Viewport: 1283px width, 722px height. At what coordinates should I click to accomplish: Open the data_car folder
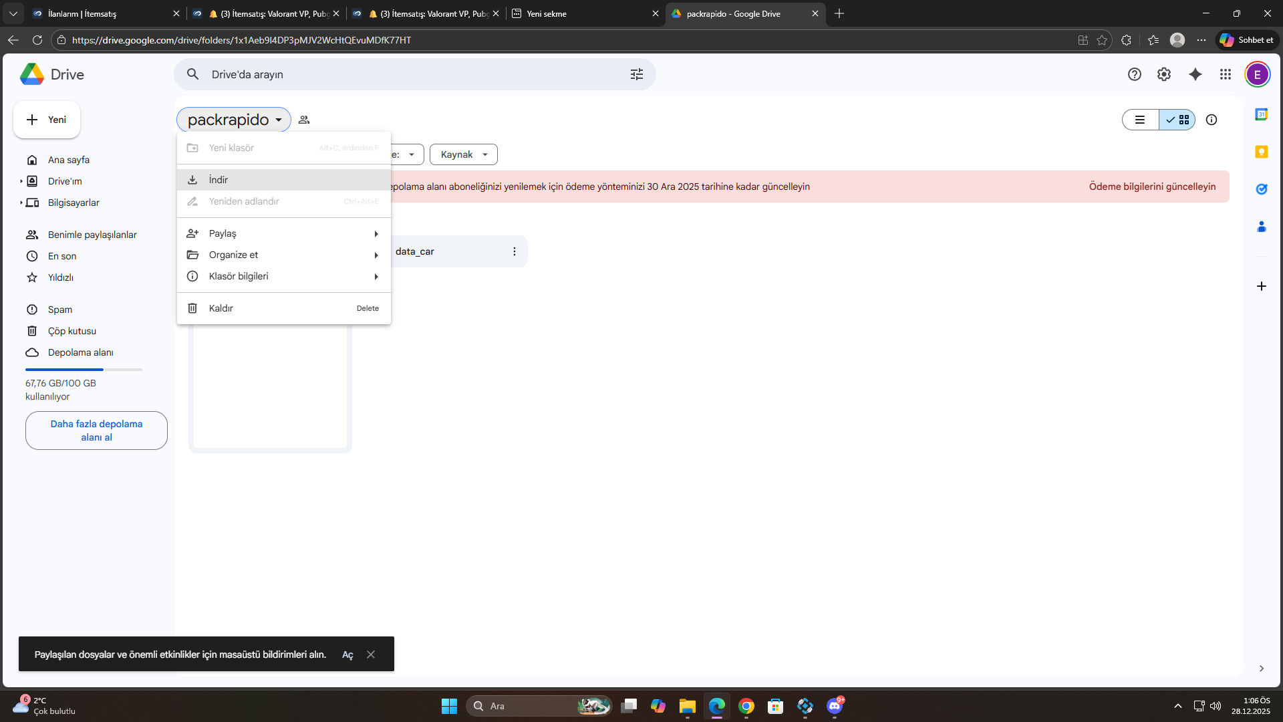pos(446,251)
